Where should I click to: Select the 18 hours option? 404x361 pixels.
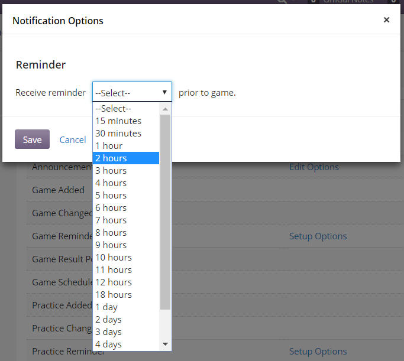pyautogui.click(x=126, y=295)
